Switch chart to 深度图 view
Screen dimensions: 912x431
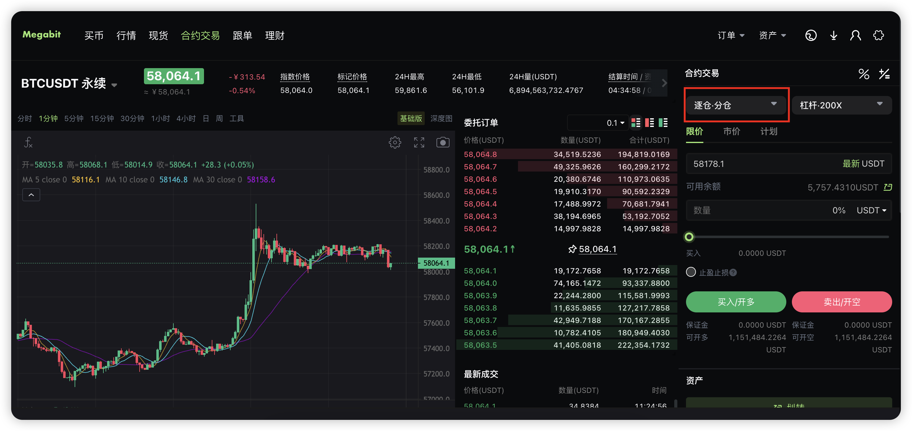pos(441,118)
